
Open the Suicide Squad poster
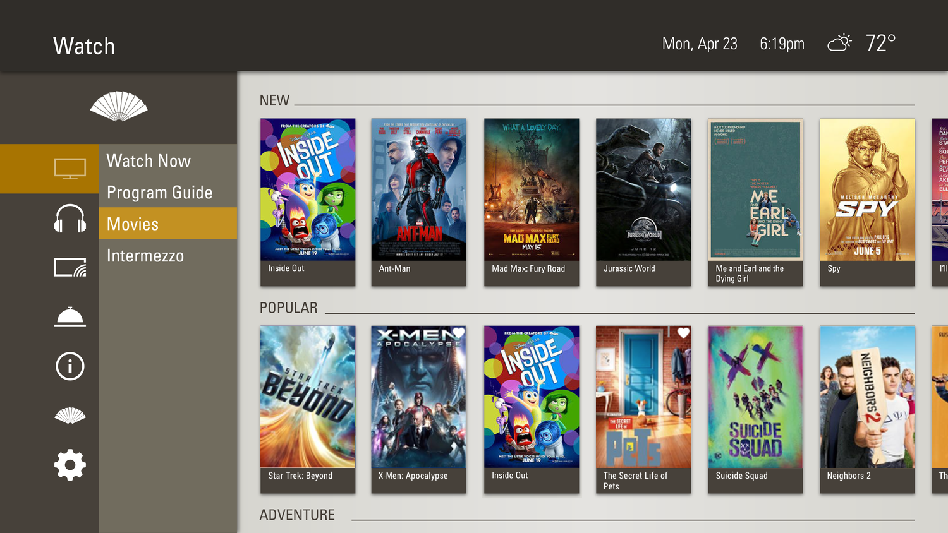755,397
